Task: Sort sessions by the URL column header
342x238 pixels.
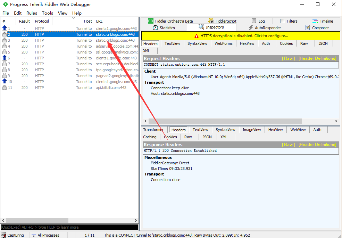Action: (x=116, y=21)
